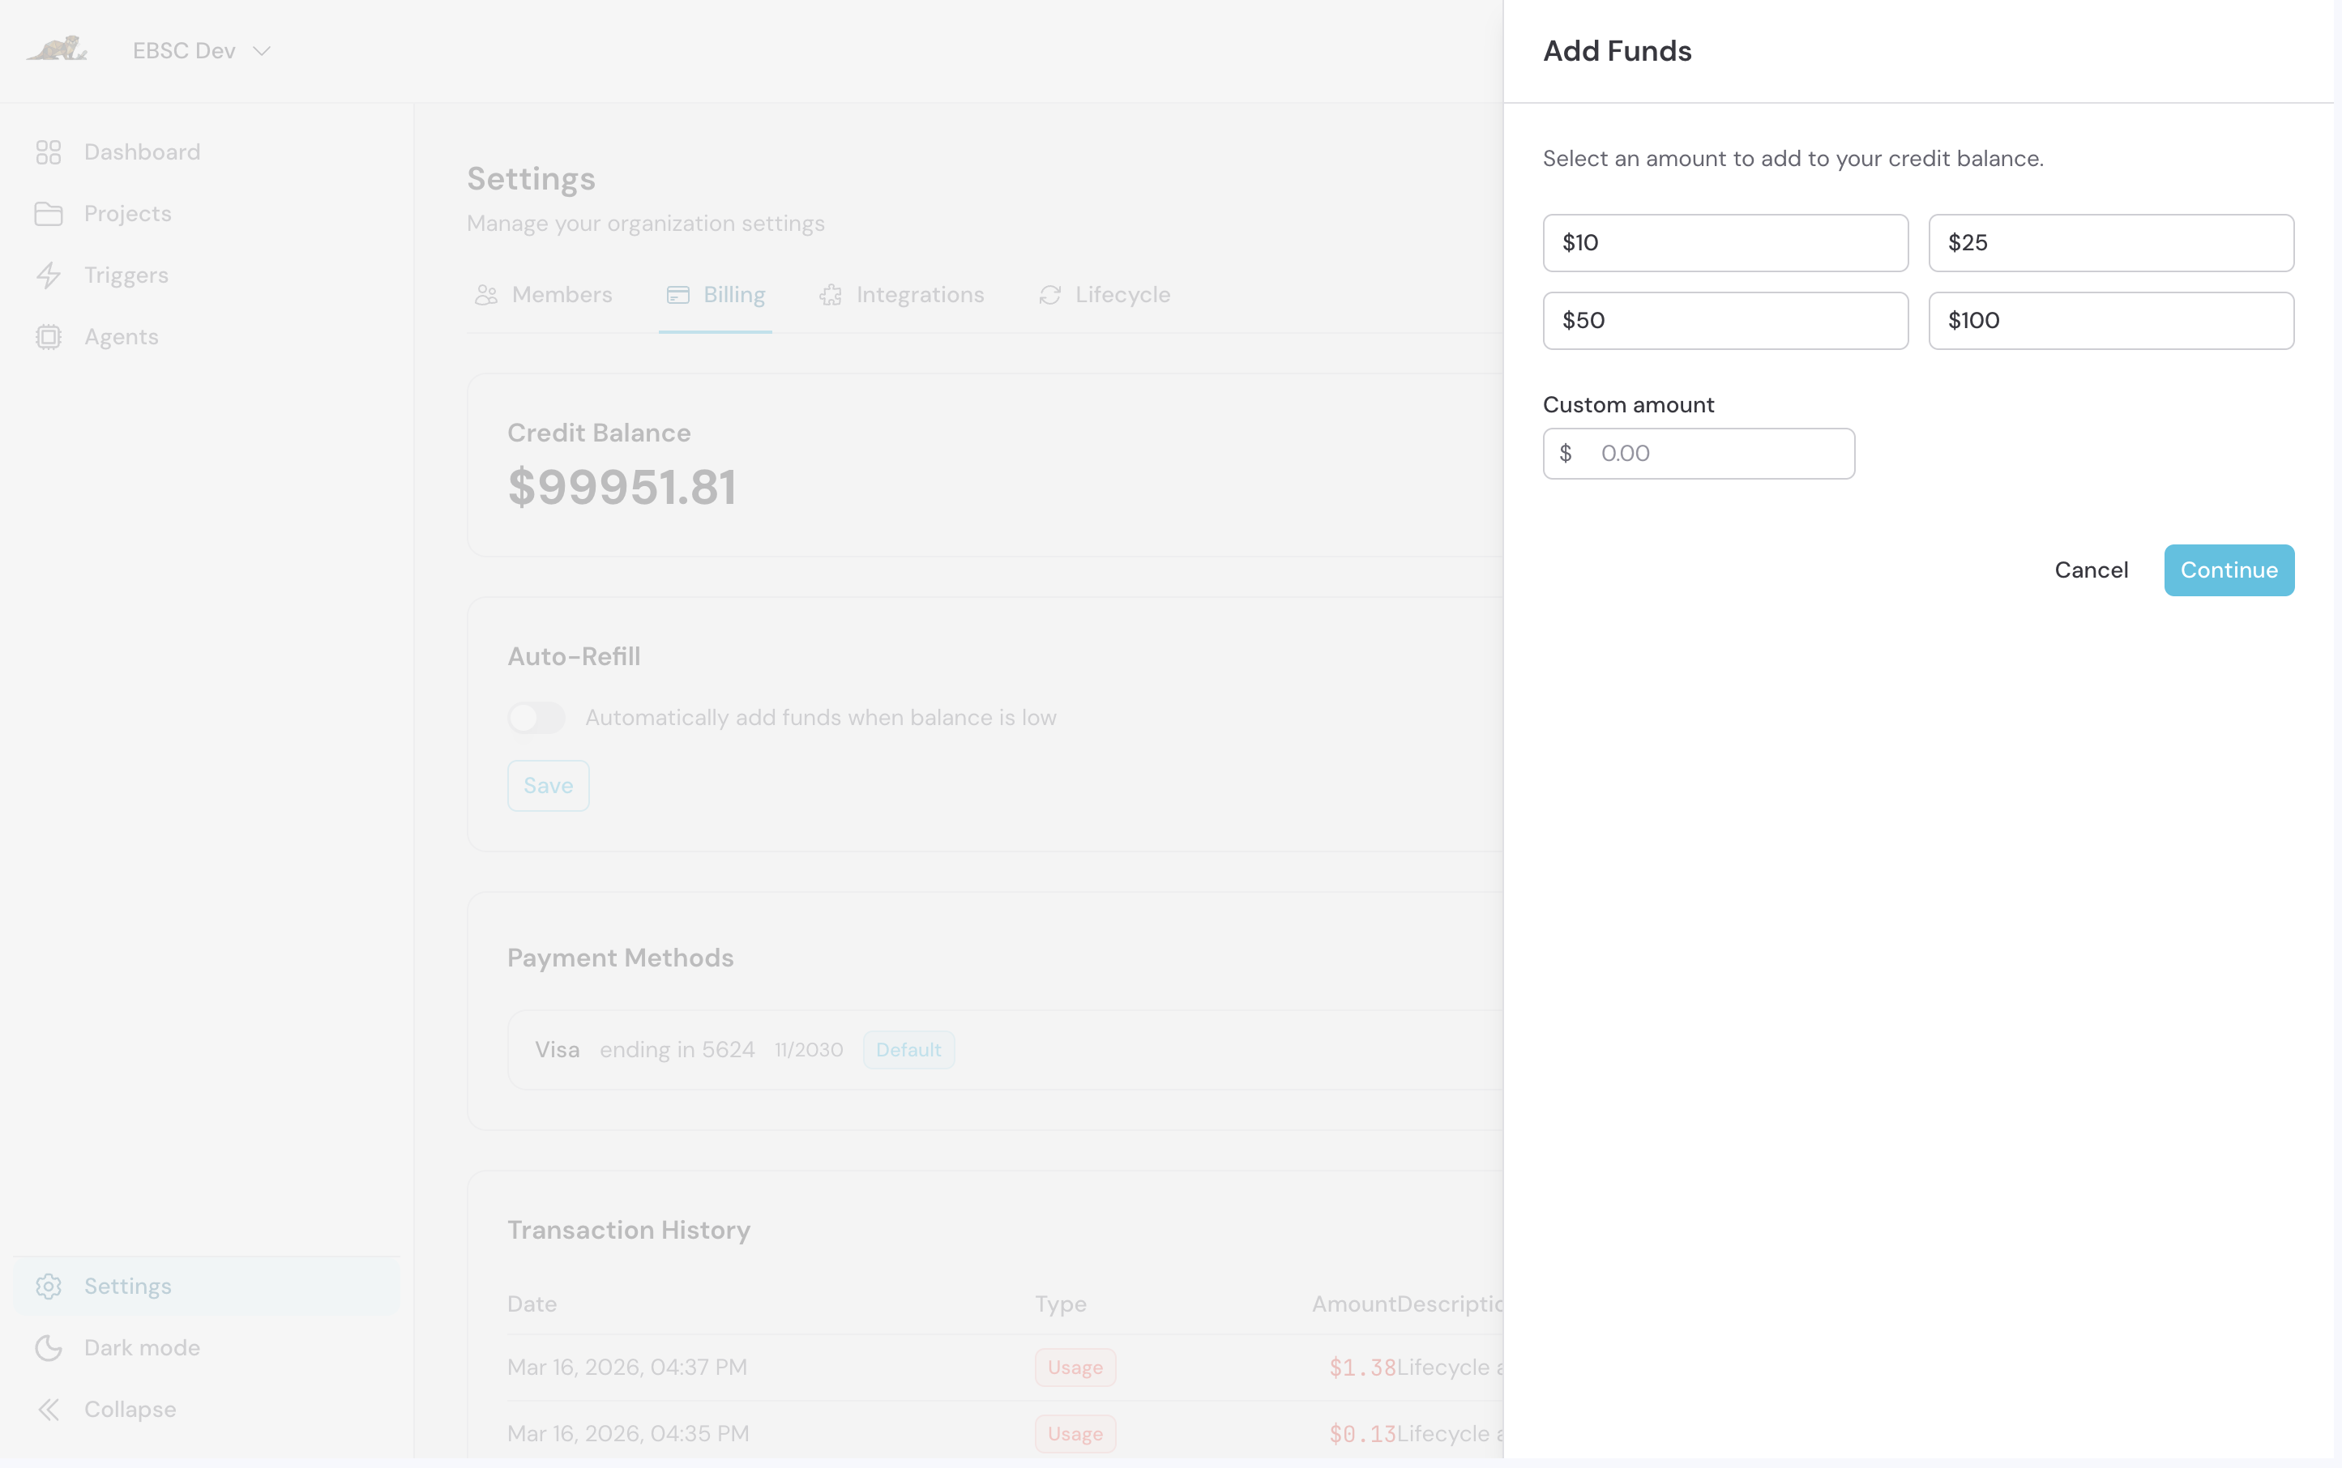Viewport: 2342px width, 1468px height.
Task: Open Triggers via the lightning icon
Action: (x=49, y=275)
